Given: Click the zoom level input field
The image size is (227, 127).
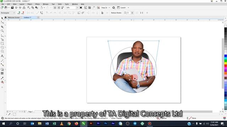Looking at the screenshot, I should (x=71, y=8).
